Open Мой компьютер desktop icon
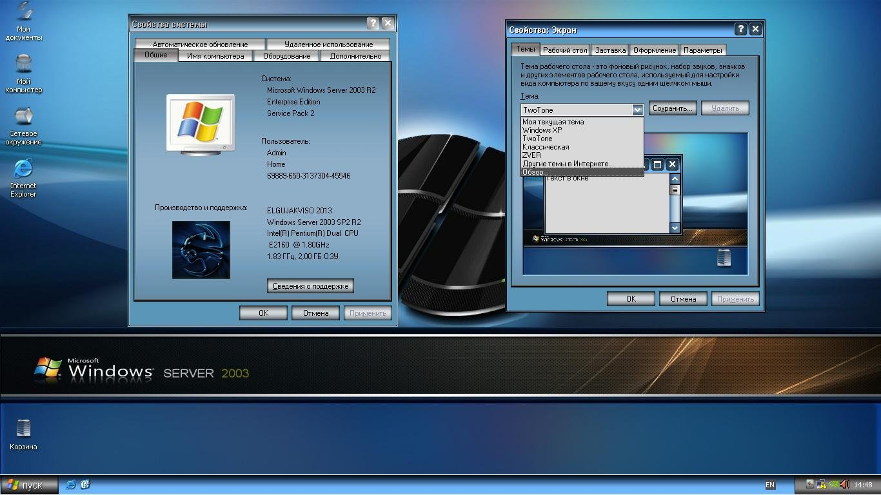 coord(24,73)
